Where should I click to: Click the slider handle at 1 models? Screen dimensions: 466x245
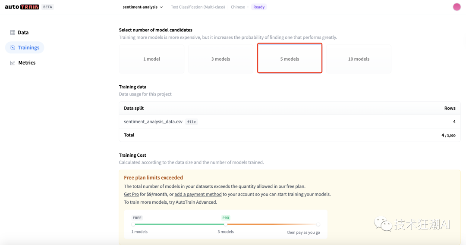click(133, 224)
